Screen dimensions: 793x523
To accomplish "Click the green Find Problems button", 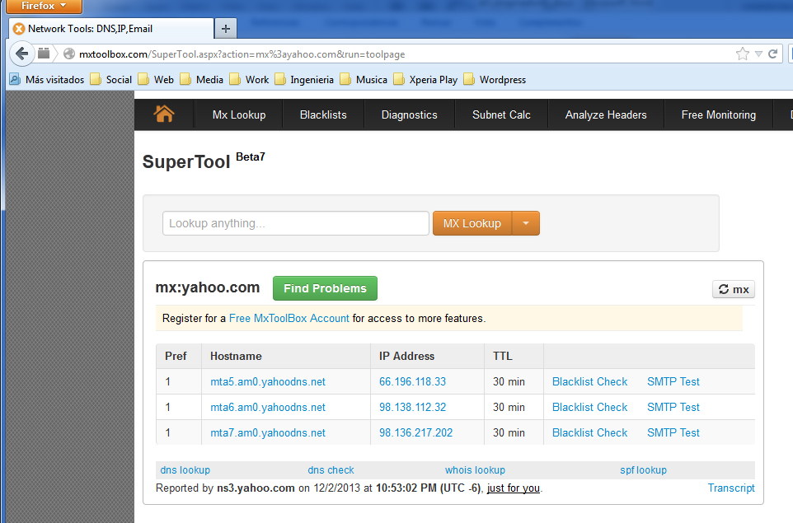I will pyautogui.click(x=325, y=288).
